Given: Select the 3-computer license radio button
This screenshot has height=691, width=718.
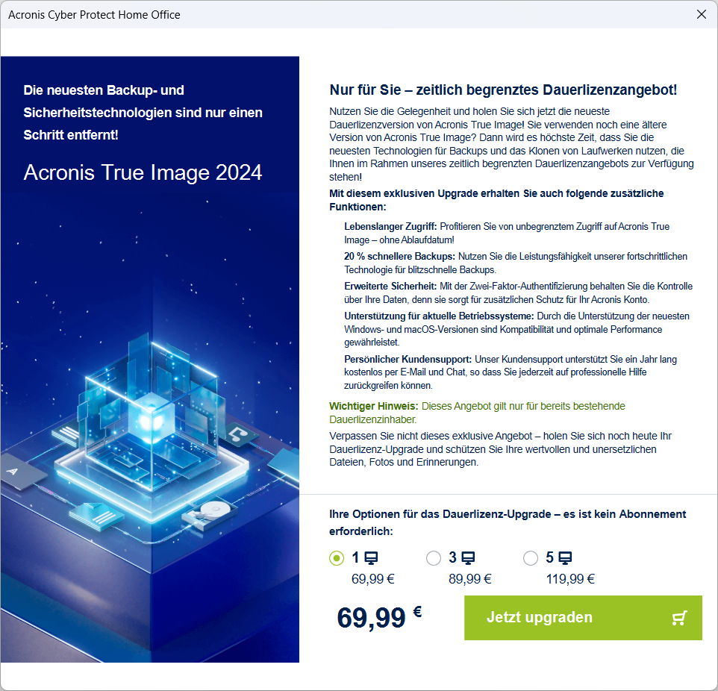Looking at the screenshot, I should click(x=434, y=557).
